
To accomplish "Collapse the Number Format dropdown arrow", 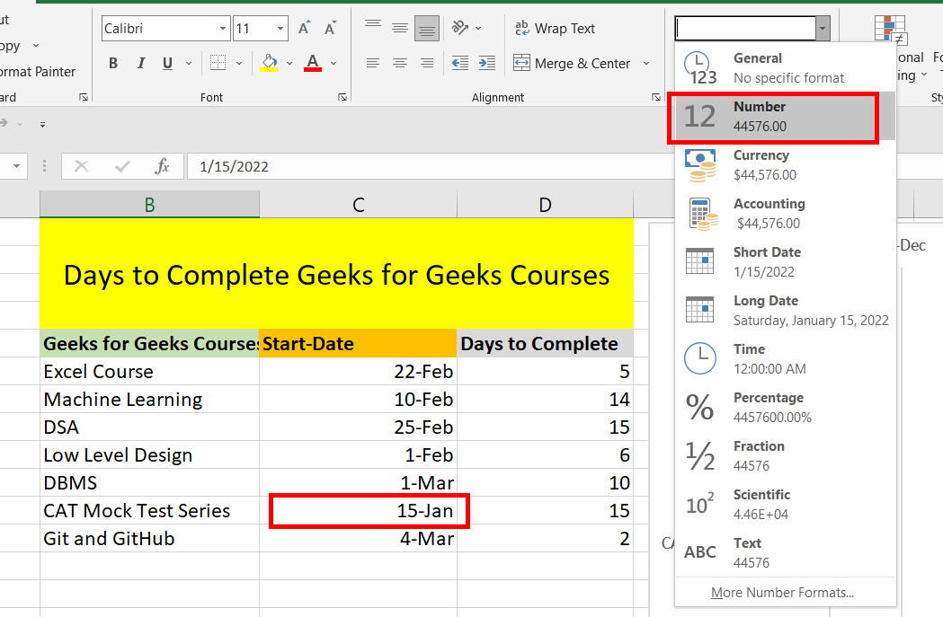I will tap(823, 28).
